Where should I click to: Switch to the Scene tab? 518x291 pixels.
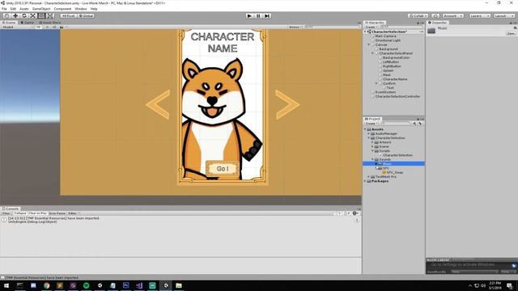click(x=9, y=23)
